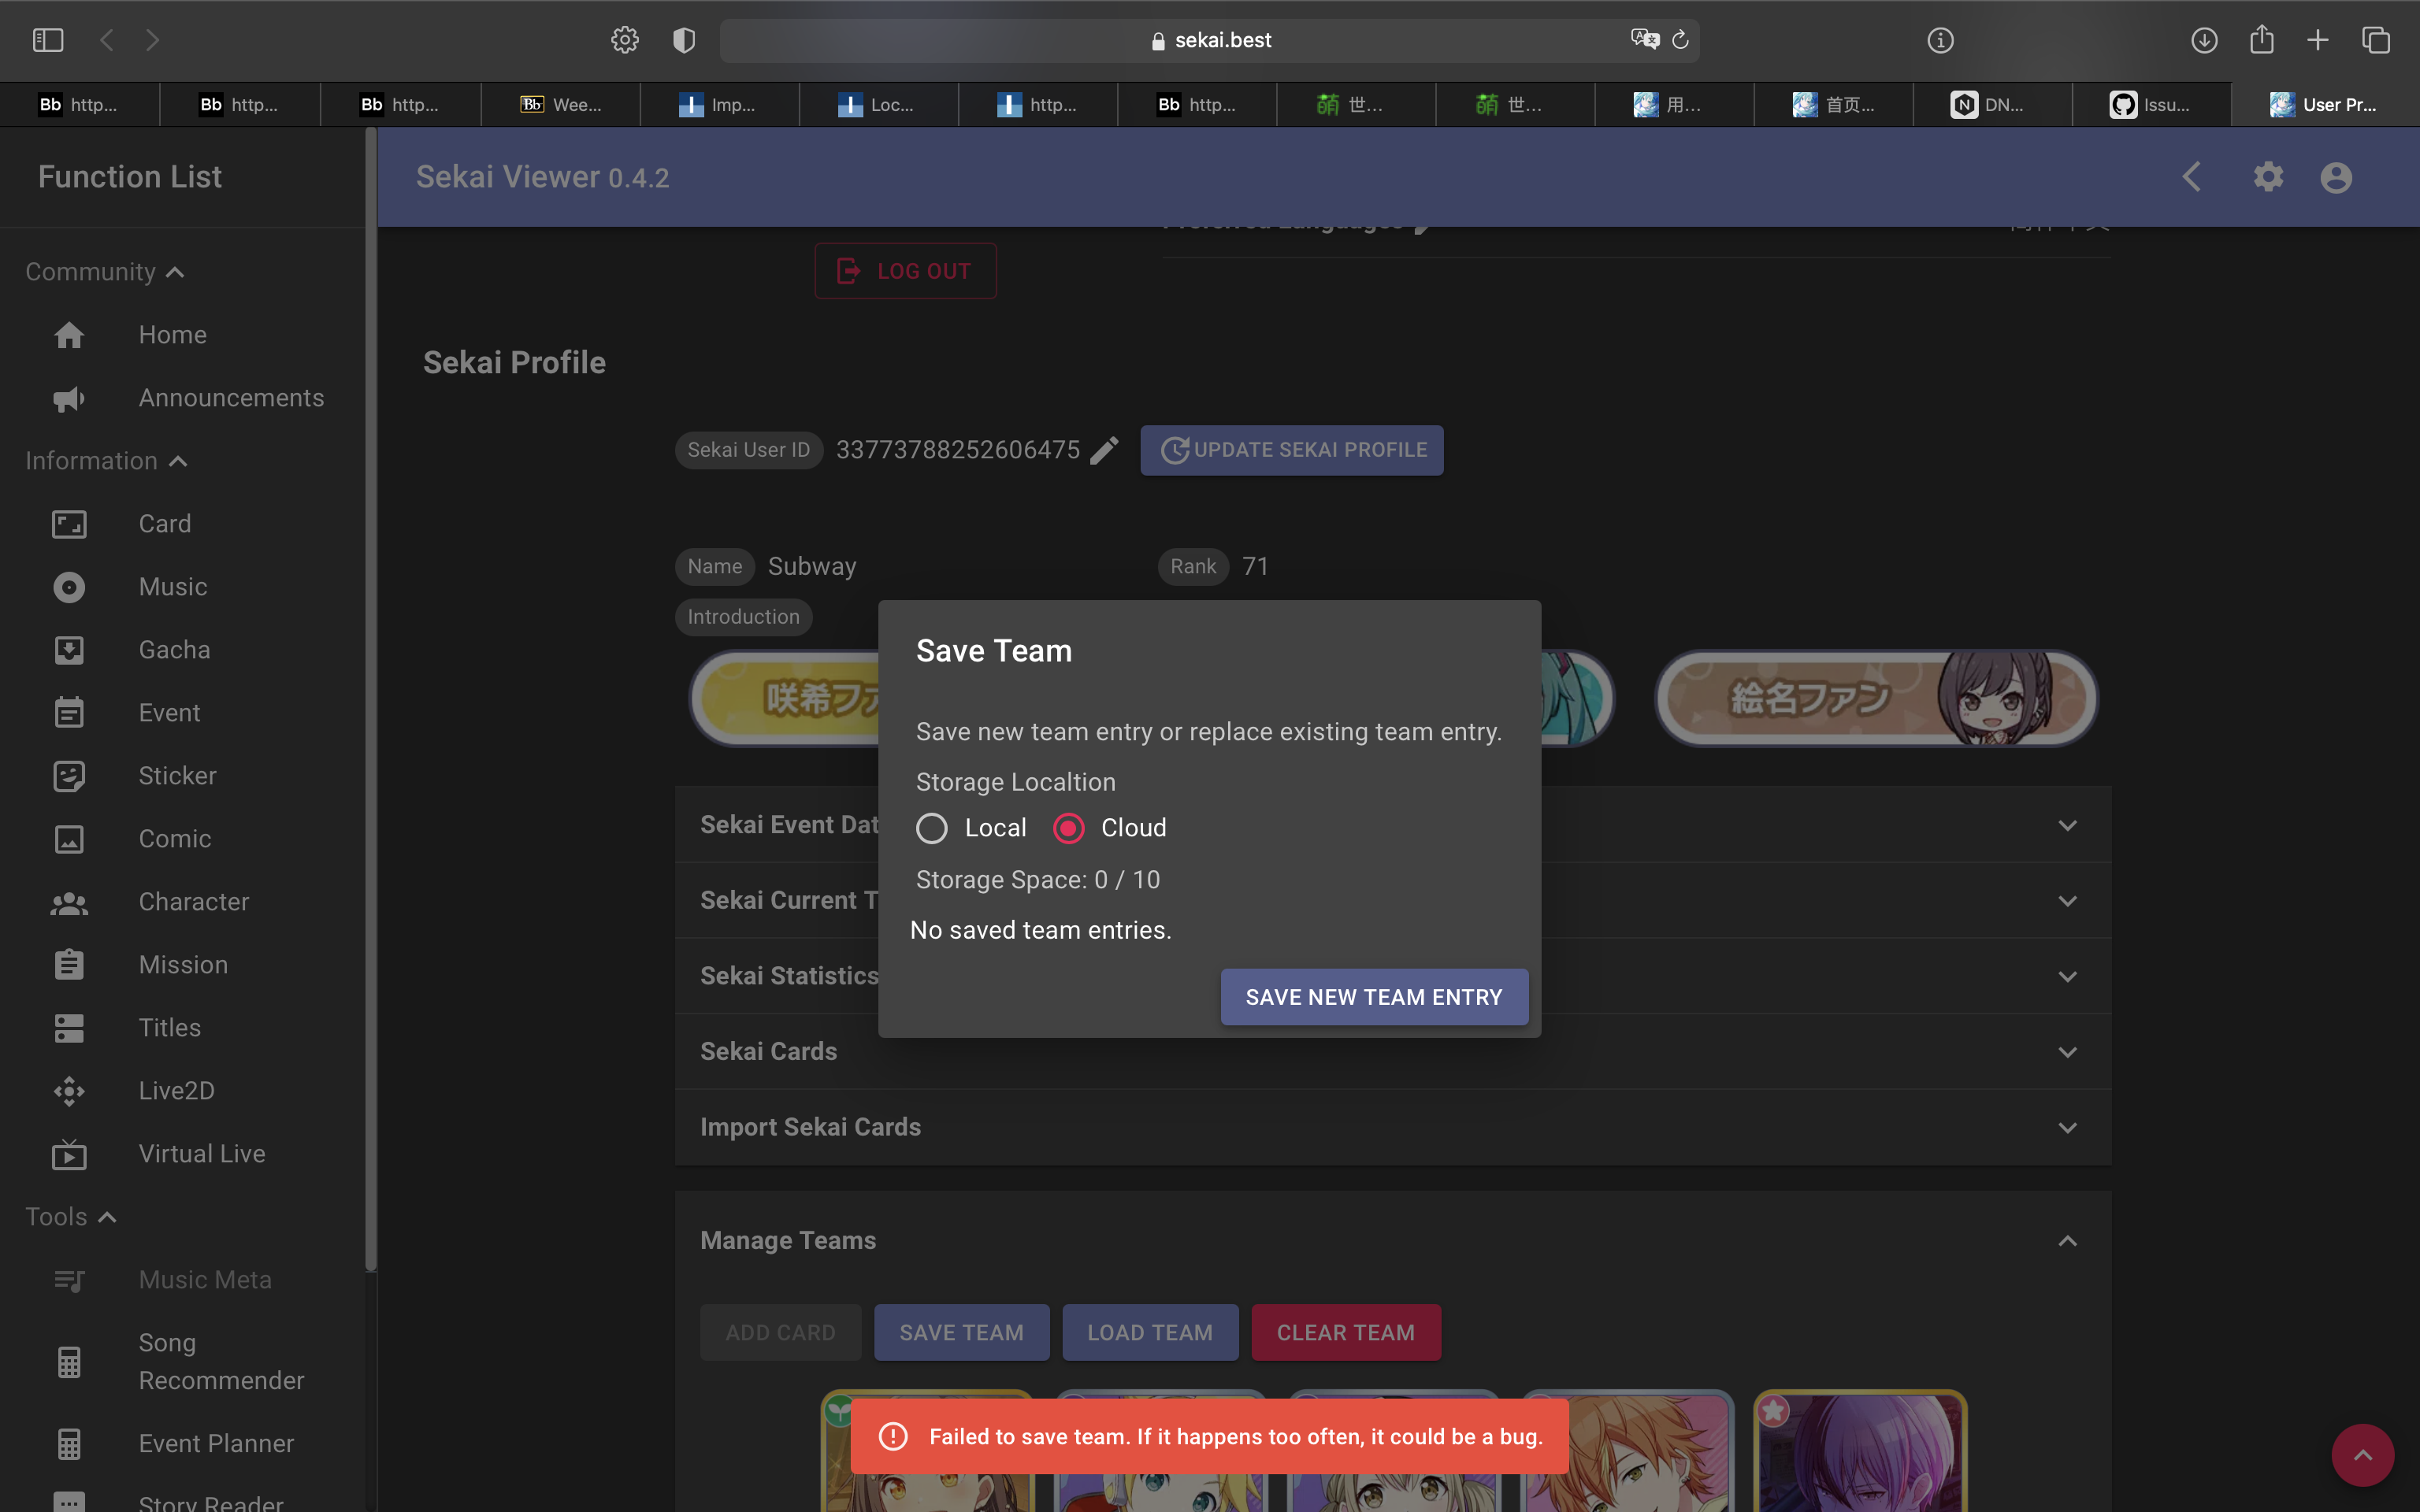This screenshot has height=1512, width=2420.
Task: Click the CLEAR TEAM button
Action: point(1345,1332)
